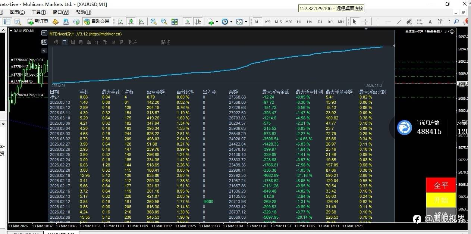The height and width of the screenshot is (234, 471).
Task: Open XAUUSD,M1 chart title triangle menu
Action: (11, 31)
